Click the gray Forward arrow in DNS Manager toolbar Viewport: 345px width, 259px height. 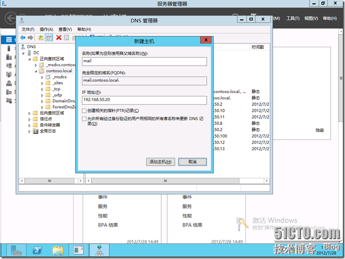[31, 37]
